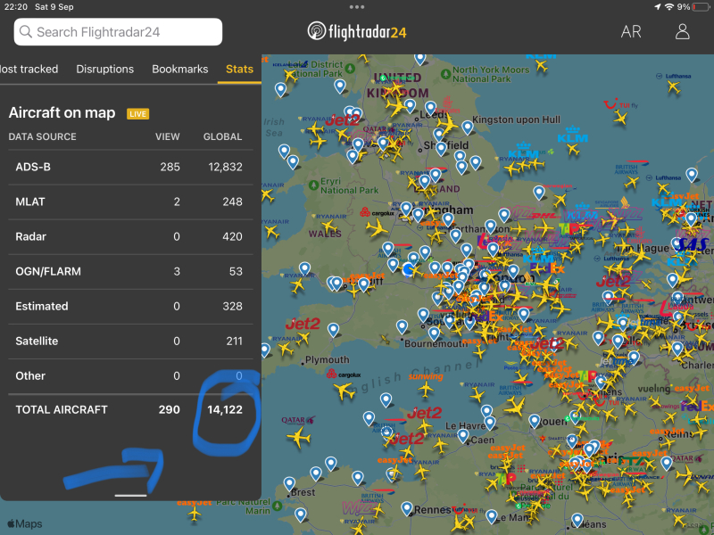The height and width of the screenshot is (535, 714).
Task: Switch to the Bookmarks tab
Action: (180, 70)
